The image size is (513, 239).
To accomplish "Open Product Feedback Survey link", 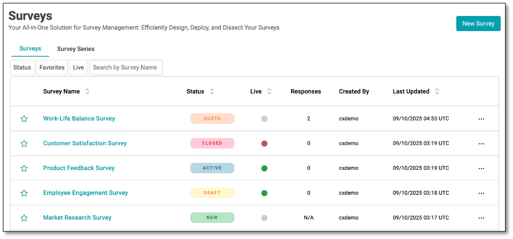I will pyautogui.click(x=79, y=168).
